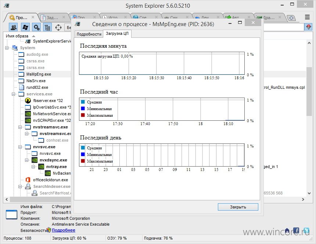
Task: Open the Зад… tasks tab
Action: coord(53,18)
